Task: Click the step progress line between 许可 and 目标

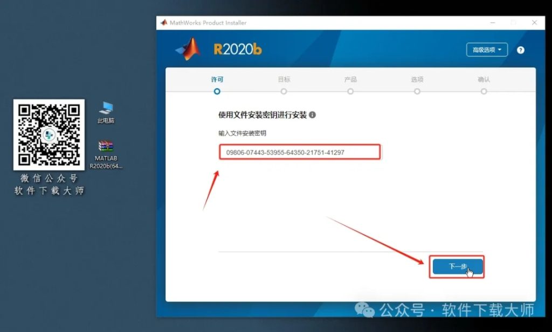Action: pyautogui.click(x=251, y=91)
